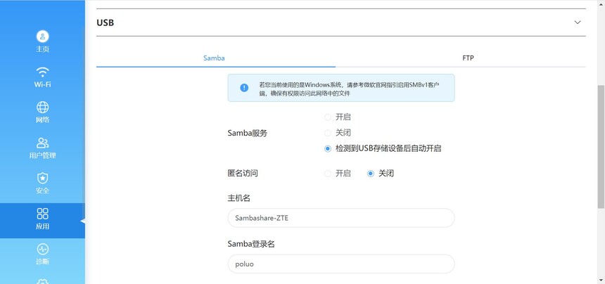Click the page vertical scrollbar

[601, 146]
